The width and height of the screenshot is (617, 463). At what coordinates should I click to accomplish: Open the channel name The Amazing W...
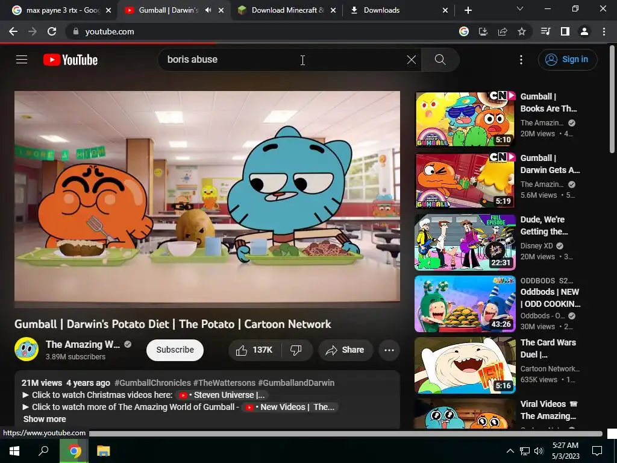pos(83,344)
